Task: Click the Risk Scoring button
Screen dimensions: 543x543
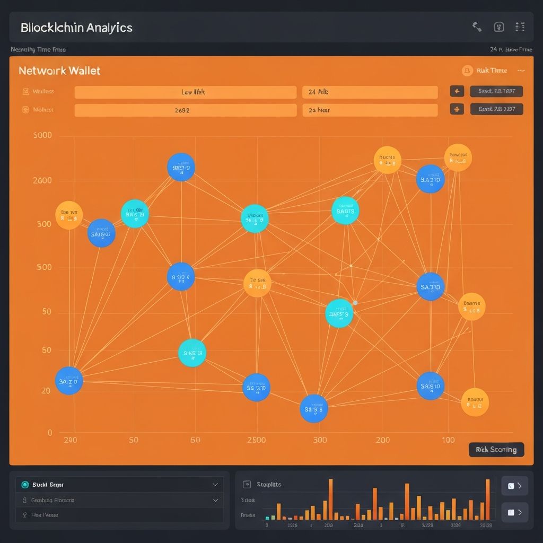Action: click(496, 450)
